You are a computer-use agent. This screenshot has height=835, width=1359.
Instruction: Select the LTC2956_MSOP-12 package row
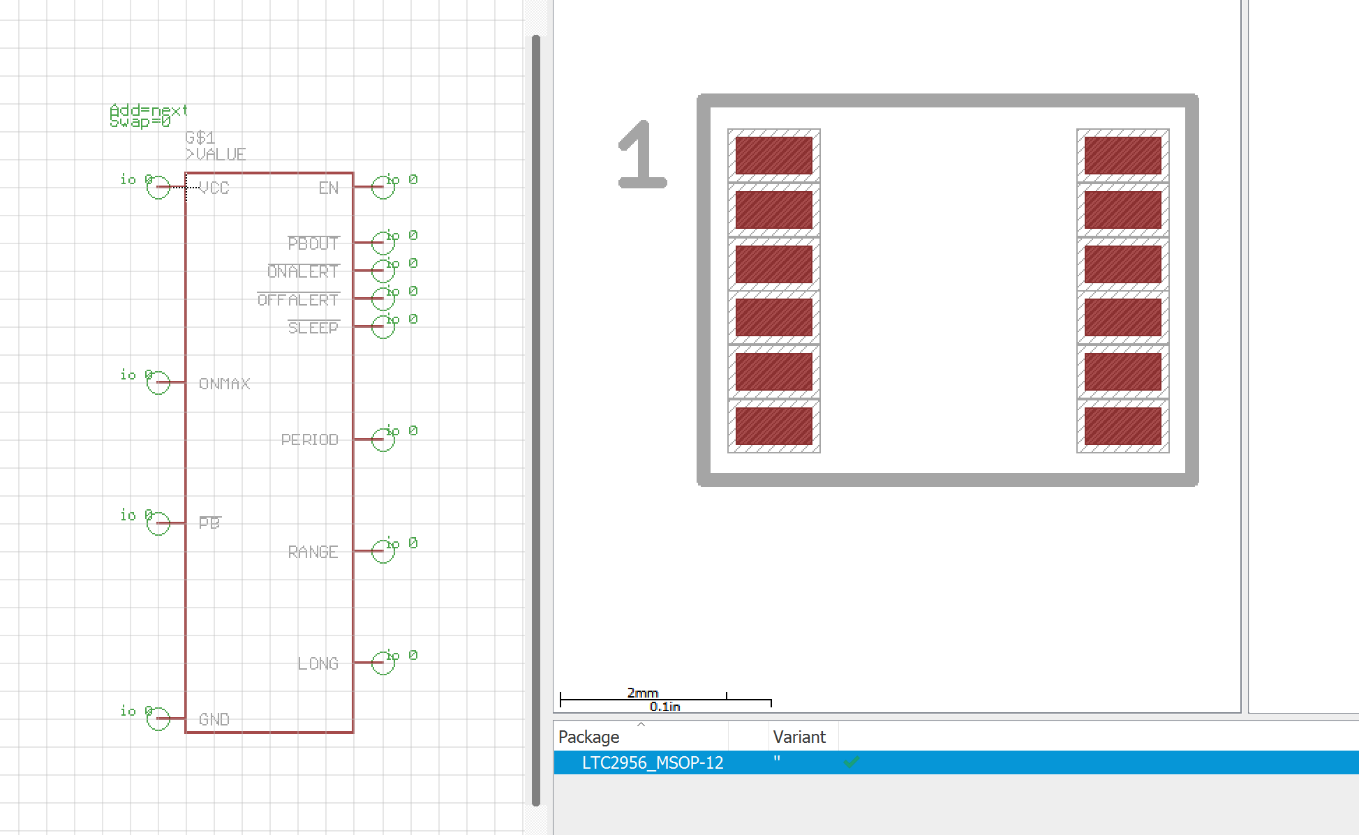click(653, 762)
